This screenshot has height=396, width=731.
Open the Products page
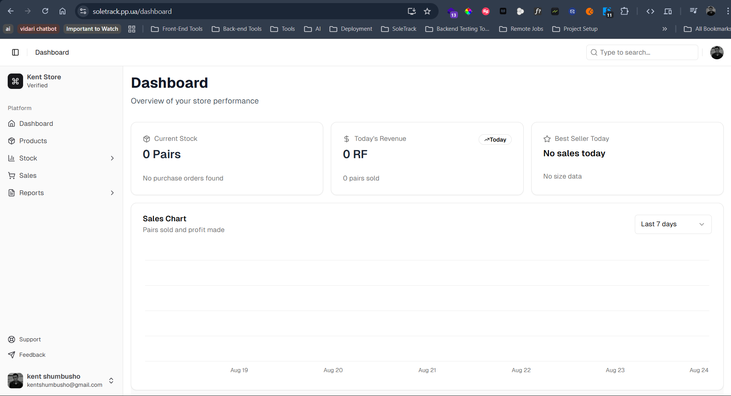[x=33, y=141]
